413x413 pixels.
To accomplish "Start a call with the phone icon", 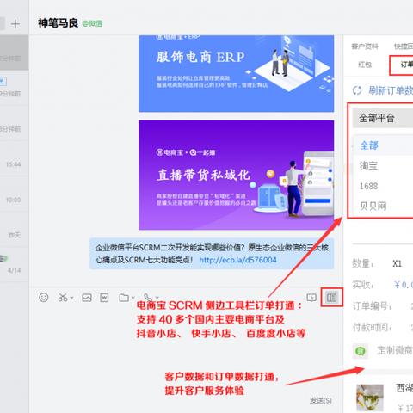I will [x=148, y=297].
